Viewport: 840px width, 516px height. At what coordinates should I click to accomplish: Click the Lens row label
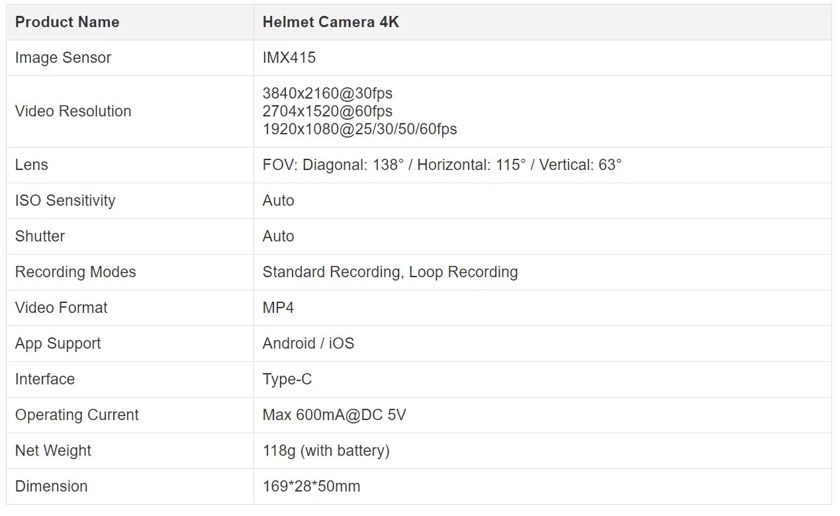[x=32, y=165]
